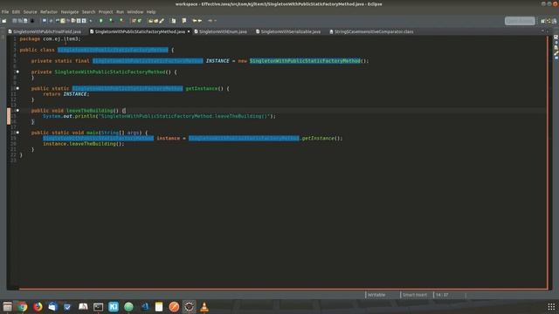Open the orange Postman-like circle taskbar icon
Screen dimensions: 559x314
174,306
